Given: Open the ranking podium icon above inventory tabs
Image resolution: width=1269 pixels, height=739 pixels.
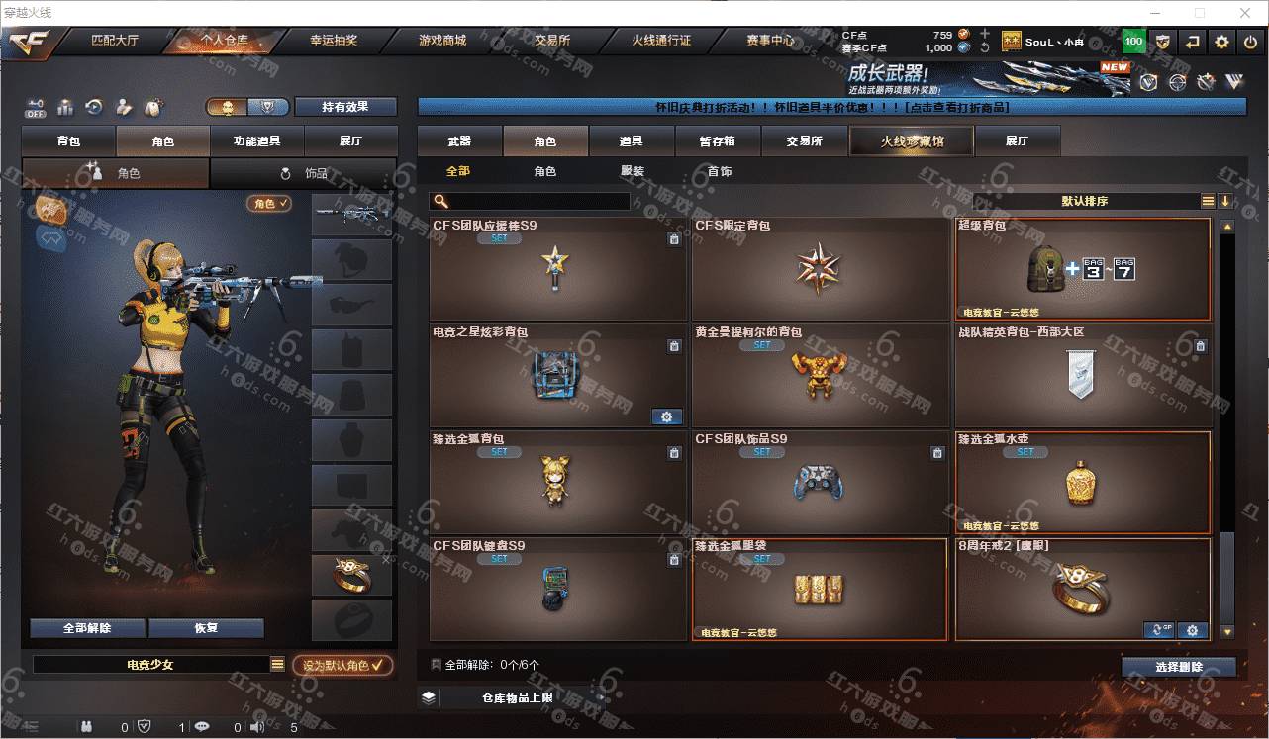Looking at the screenshot, I should click(65, 107).
